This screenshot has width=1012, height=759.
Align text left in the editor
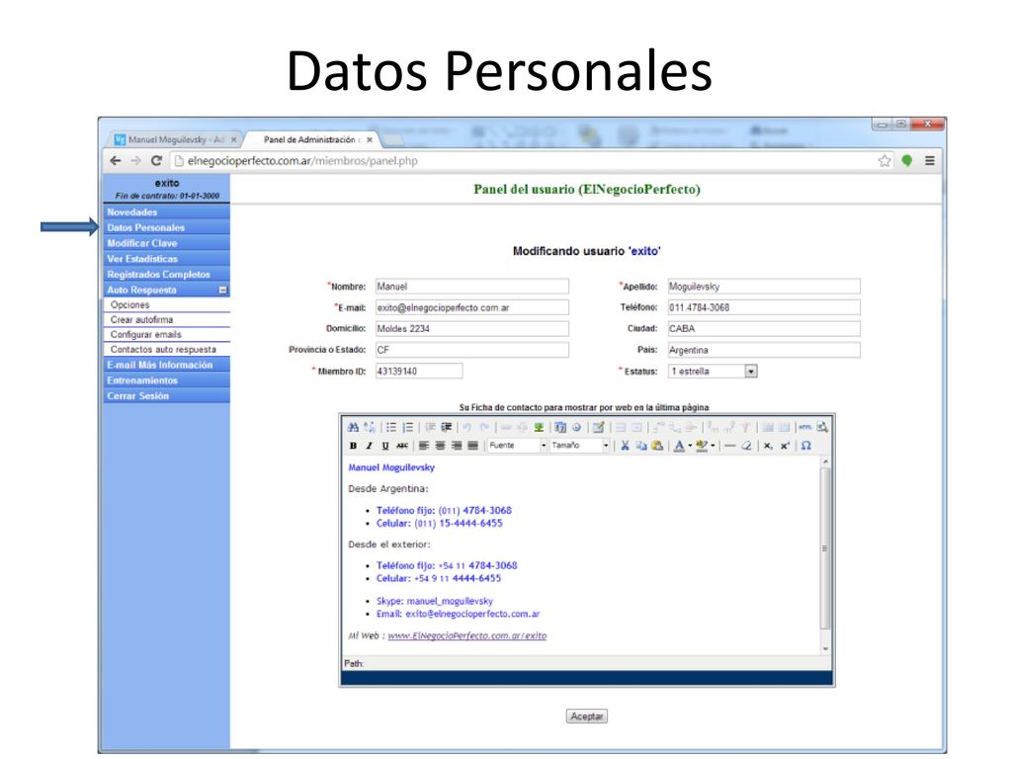coord(424,446)
